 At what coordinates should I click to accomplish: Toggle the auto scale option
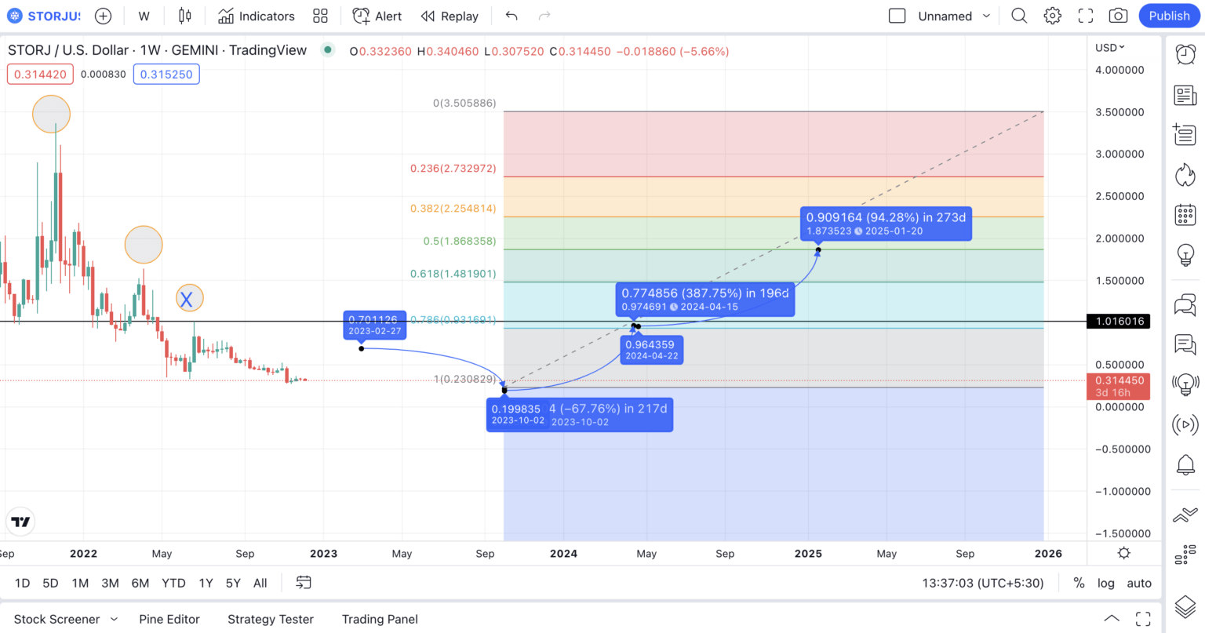(x=1139, y=583)
